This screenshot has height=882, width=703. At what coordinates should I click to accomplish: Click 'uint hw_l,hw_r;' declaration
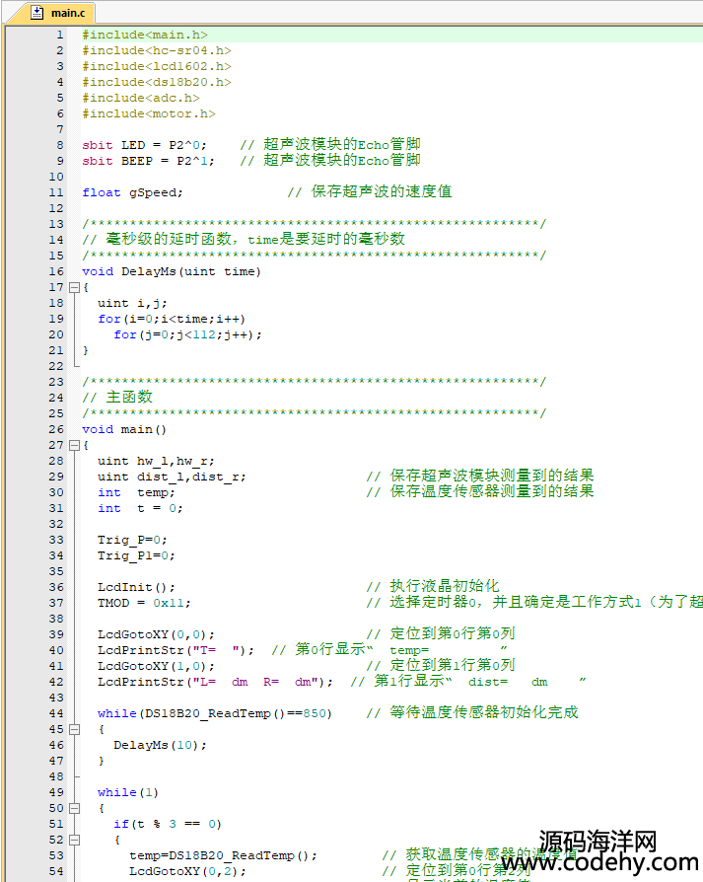pyautogui.click(x=156, y=462)
